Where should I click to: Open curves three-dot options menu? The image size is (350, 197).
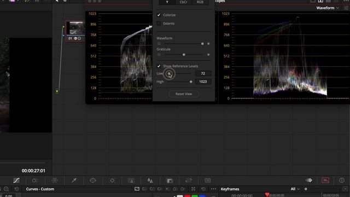213,189
